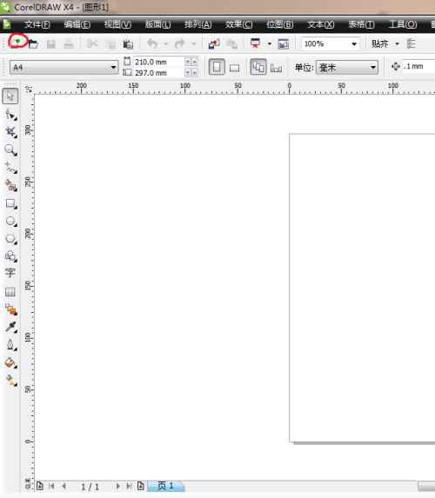Switch page to portrait orientation
Screen dimensions: 435x498
(217, 67)
